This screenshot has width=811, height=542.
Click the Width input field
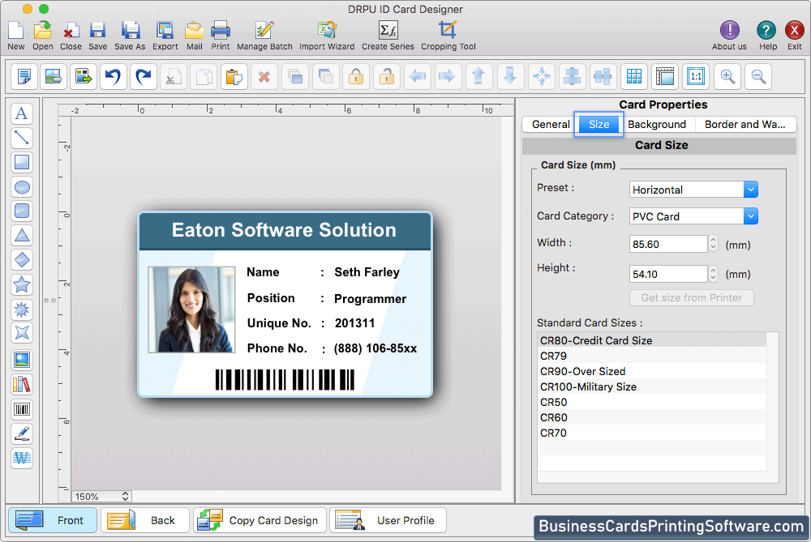click(x=668, y=244)
